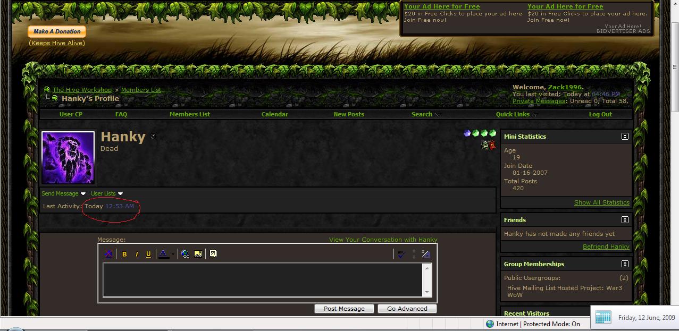Open the FAQ menu item
679x331 pixels.
(x=121, y=114)
